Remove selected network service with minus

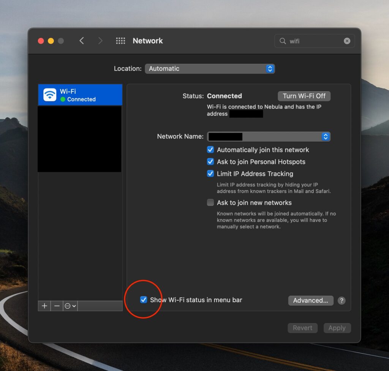pos(57,306)
